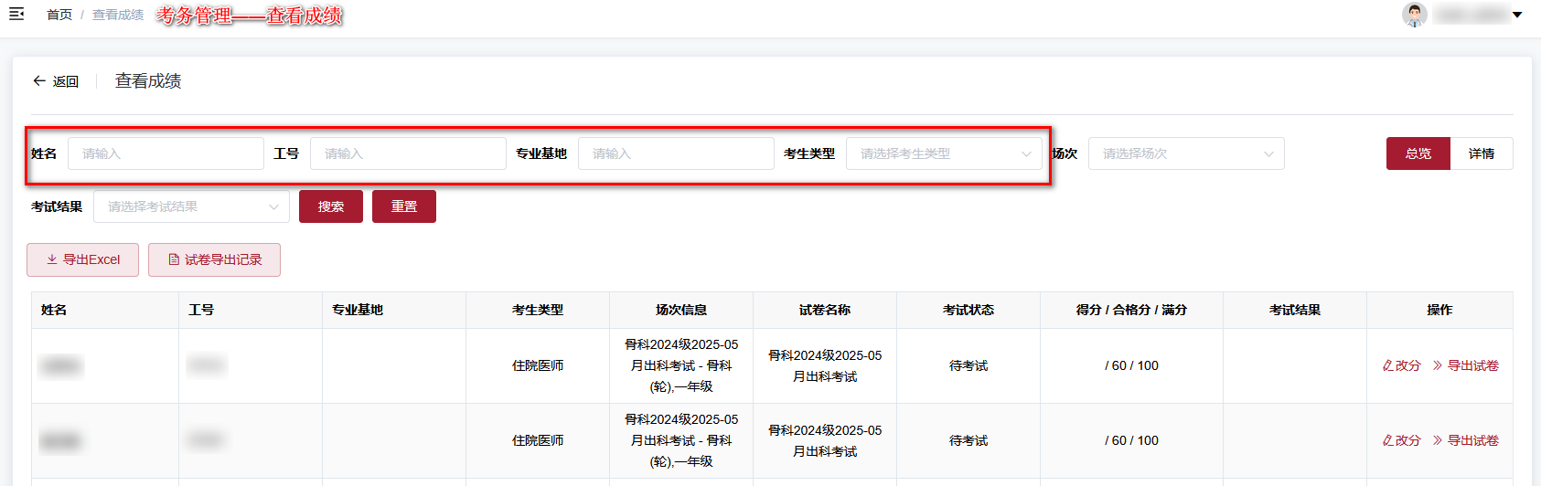Screen dimensions: 1541x486
Task: Click the 返回 back arrow button
Action: pos(56,81)
